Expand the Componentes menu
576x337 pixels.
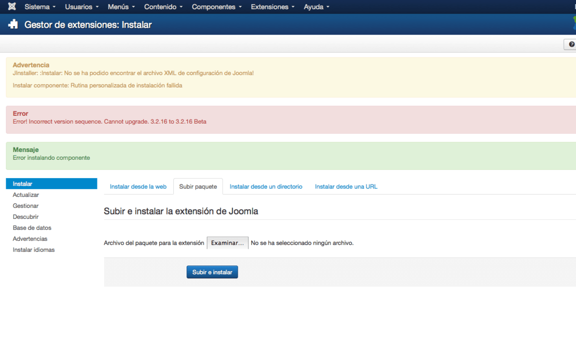217,7
